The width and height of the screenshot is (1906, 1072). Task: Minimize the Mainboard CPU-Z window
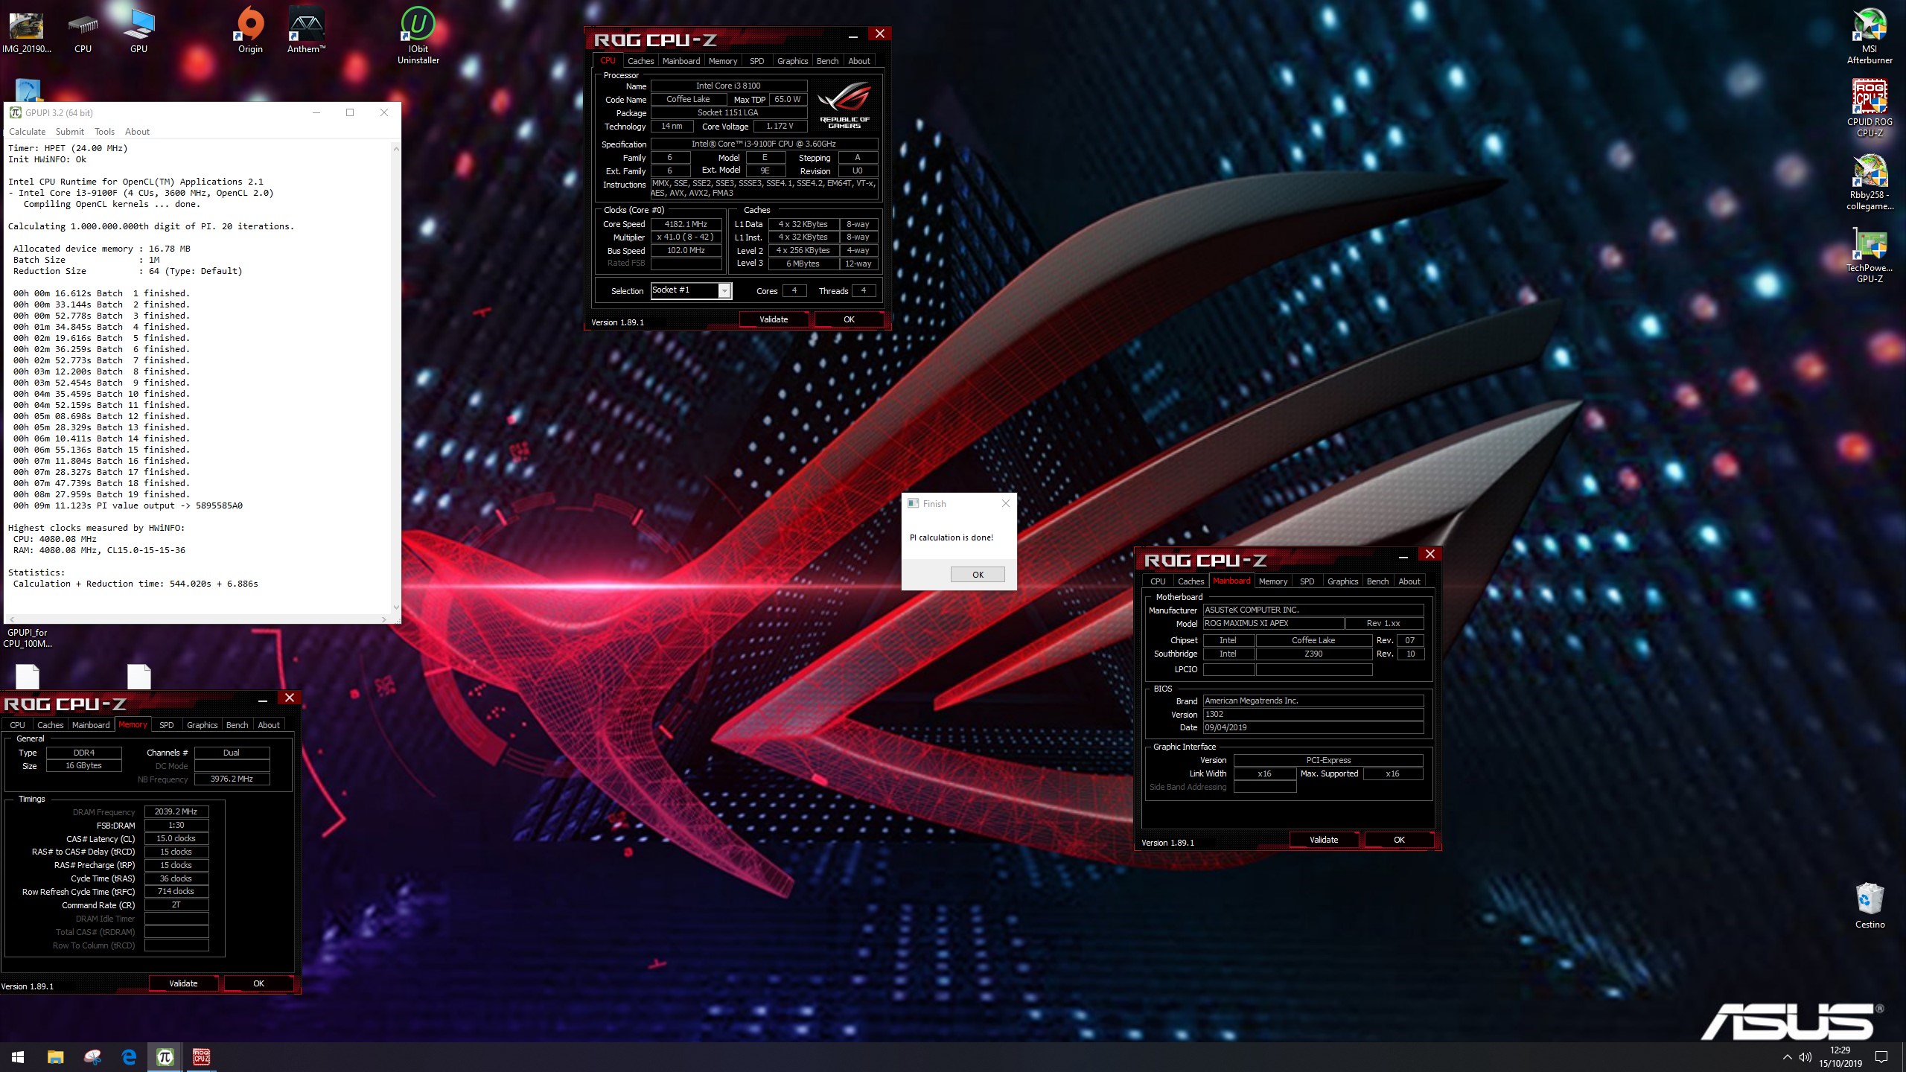(x=1403, y=555)
